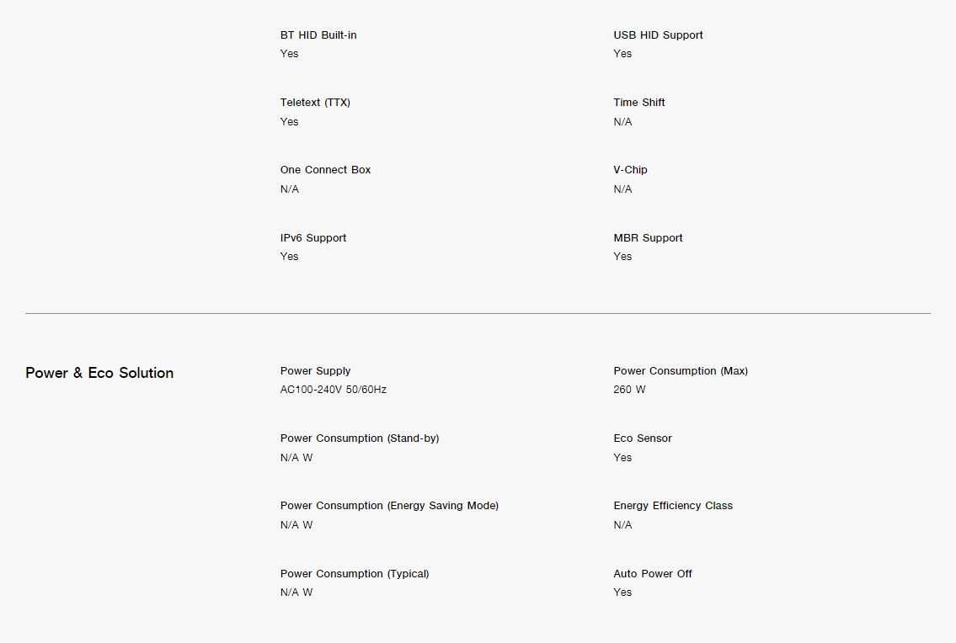Image resolution: width=956 pixels, height=643 pixels.
Task: Click the Power & Eco Solution heading
Action: point(99,372)
